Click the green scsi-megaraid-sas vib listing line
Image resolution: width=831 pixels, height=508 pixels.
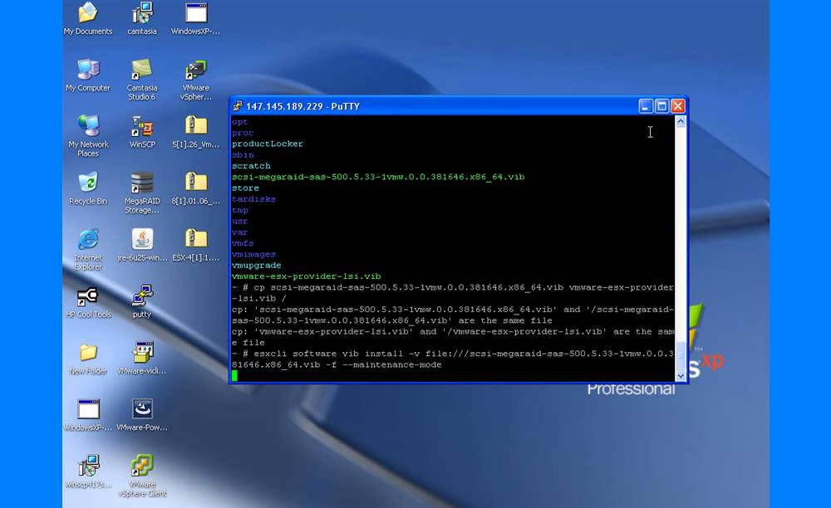click(x=378, y=177)
